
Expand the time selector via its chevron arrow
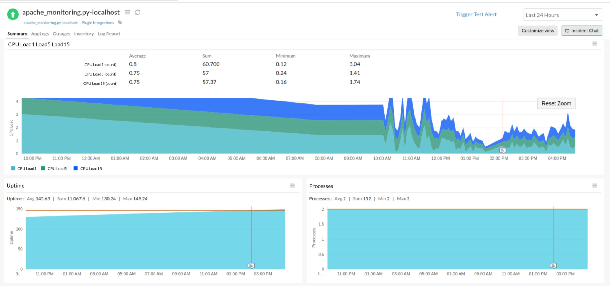[x=596, y=15]
